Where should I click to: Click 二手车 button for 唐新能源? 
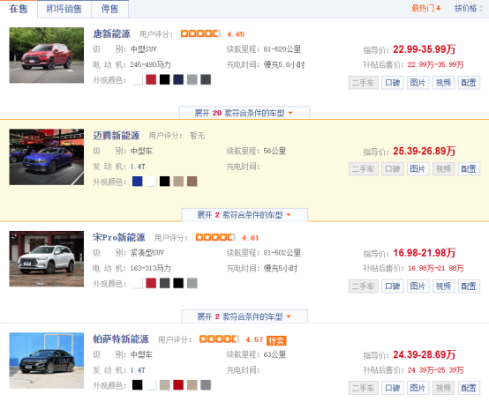(x=364, y=83)
